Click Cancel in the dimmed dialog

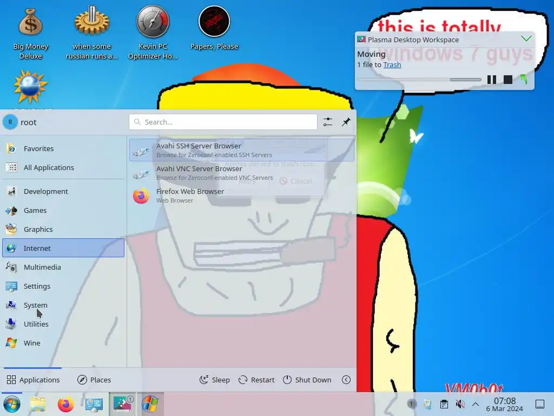coord(296,181)
